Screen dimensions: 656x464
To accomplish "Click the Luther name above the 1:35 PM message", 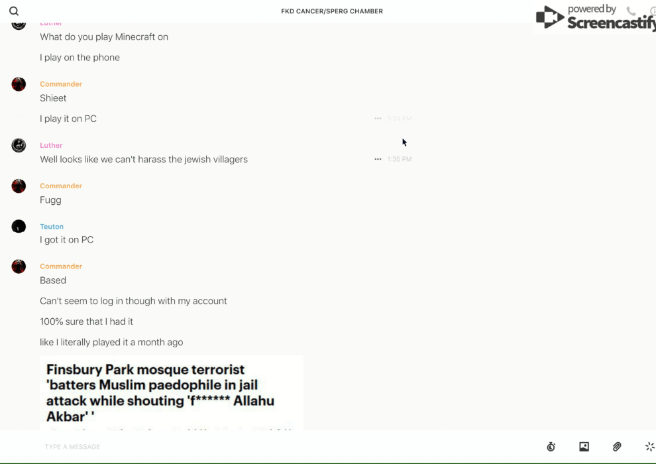I will pyautogui.click(x=51, y=145).
